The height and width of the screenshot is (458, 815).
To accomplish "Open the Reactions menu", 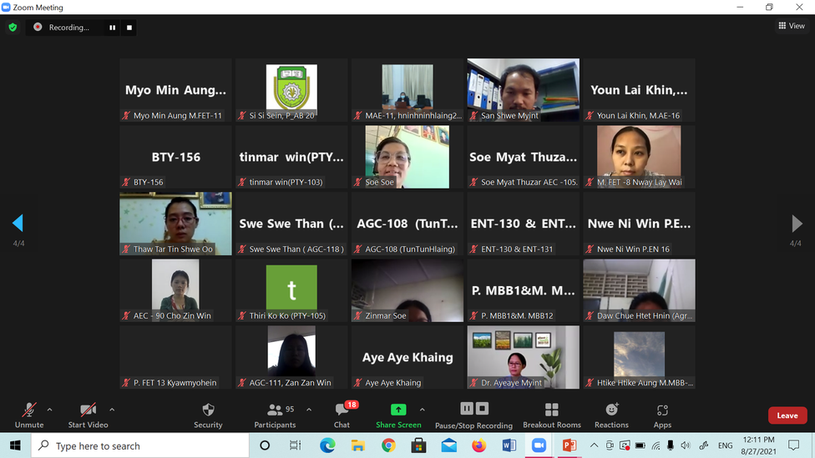I will pos(611,415).
